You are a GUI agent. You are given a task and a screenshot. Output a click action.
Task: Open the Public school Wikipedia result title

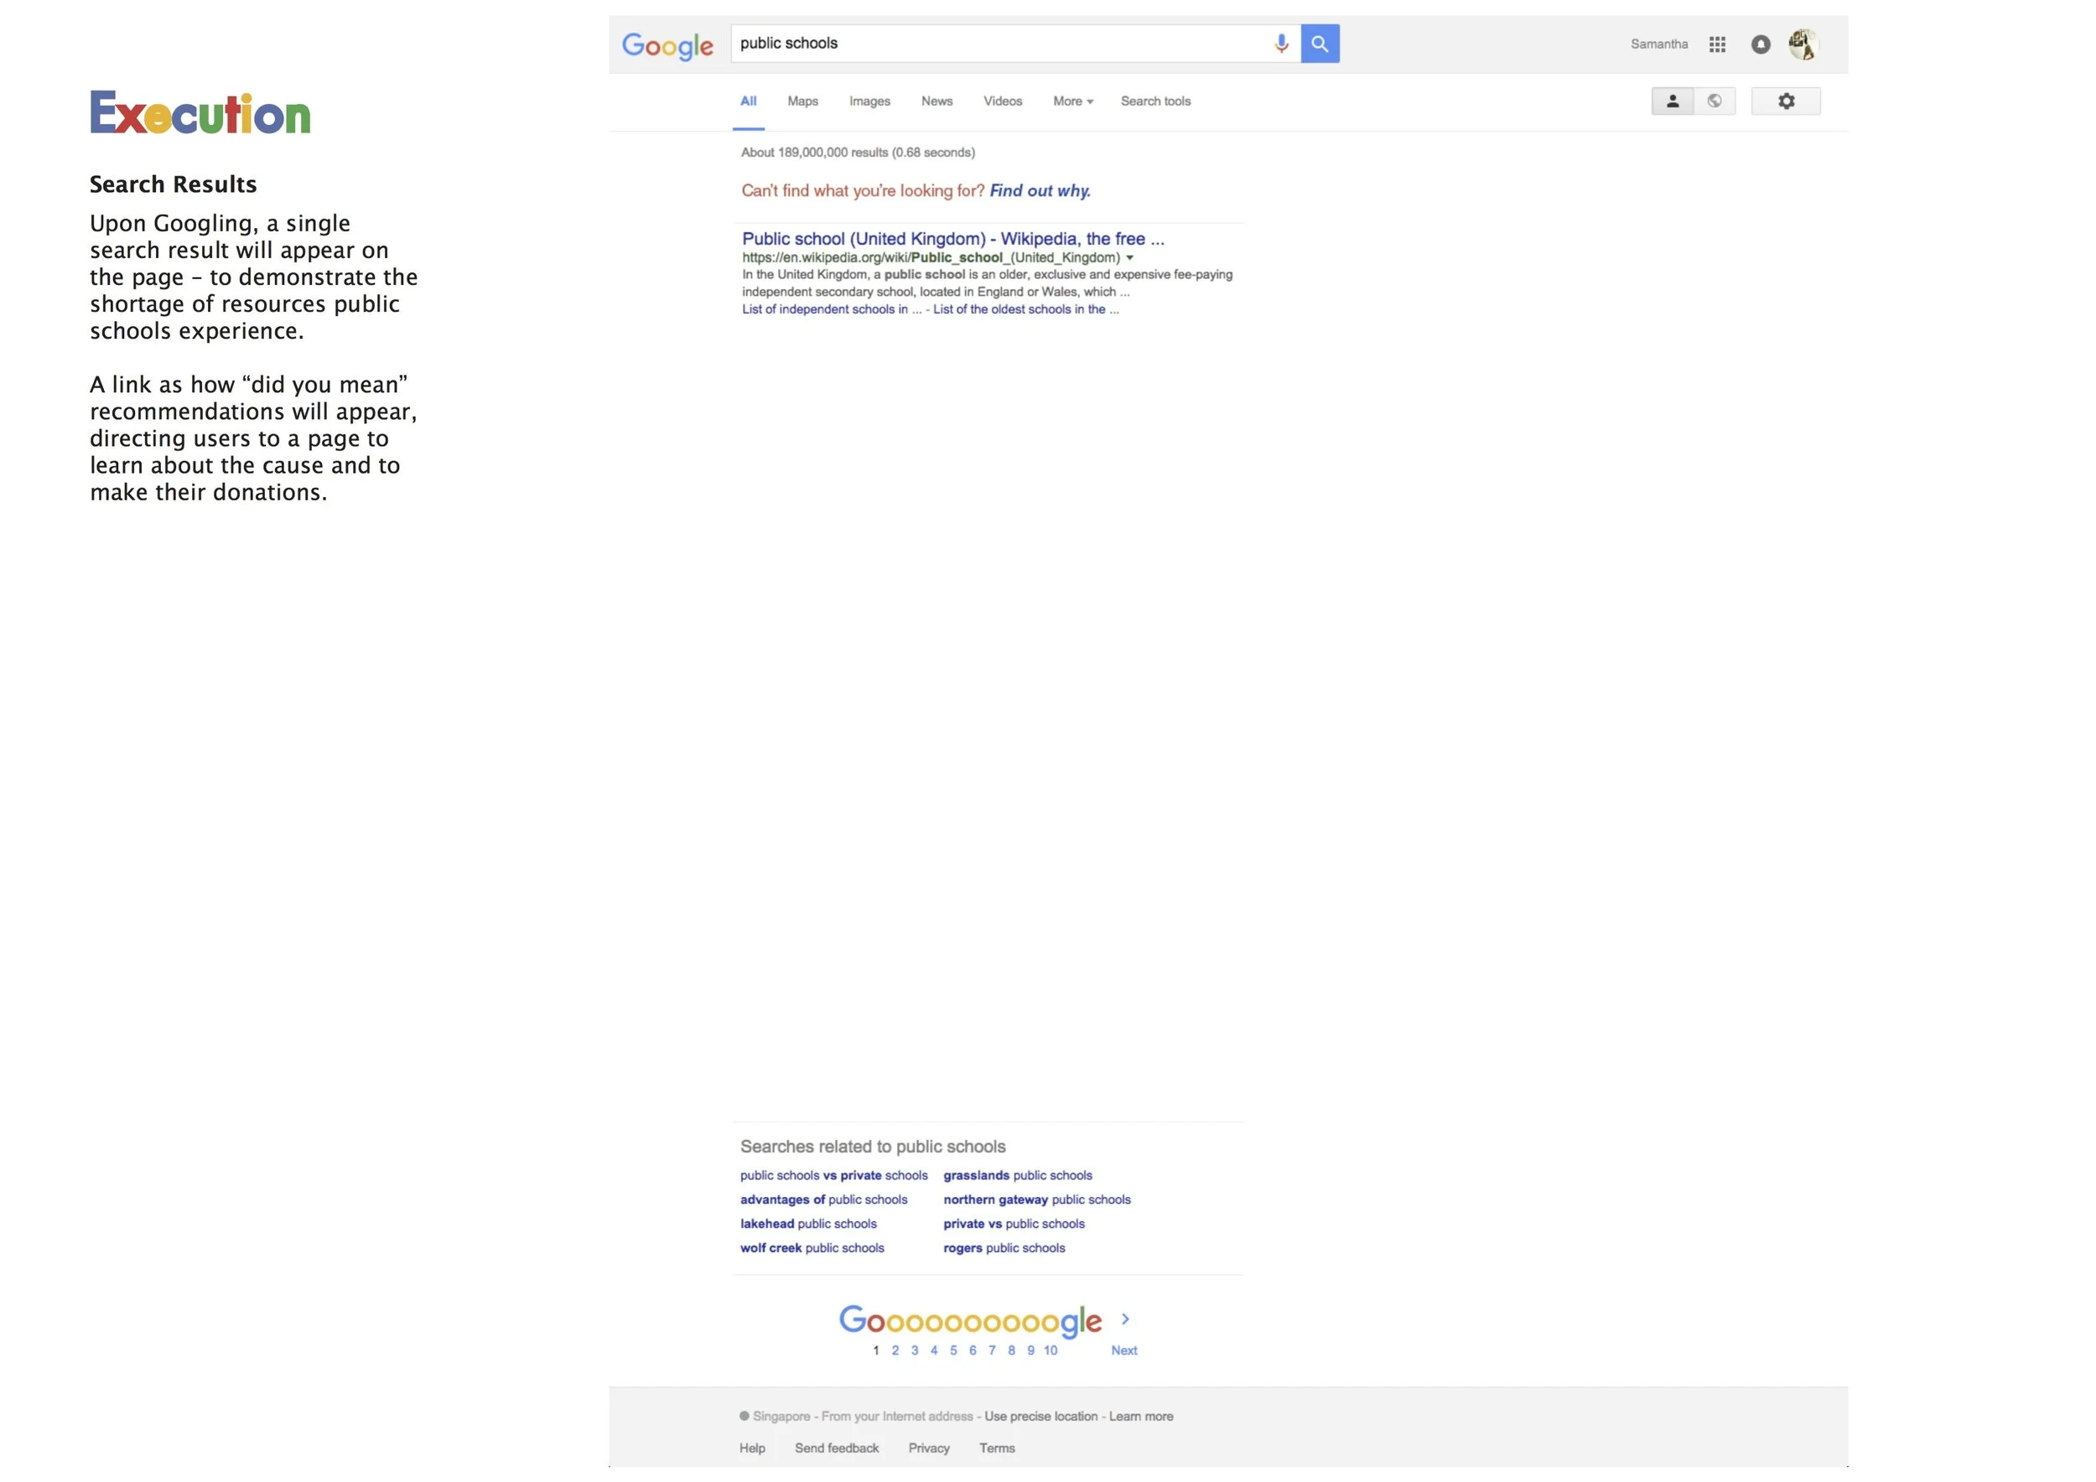coord(952,239)
